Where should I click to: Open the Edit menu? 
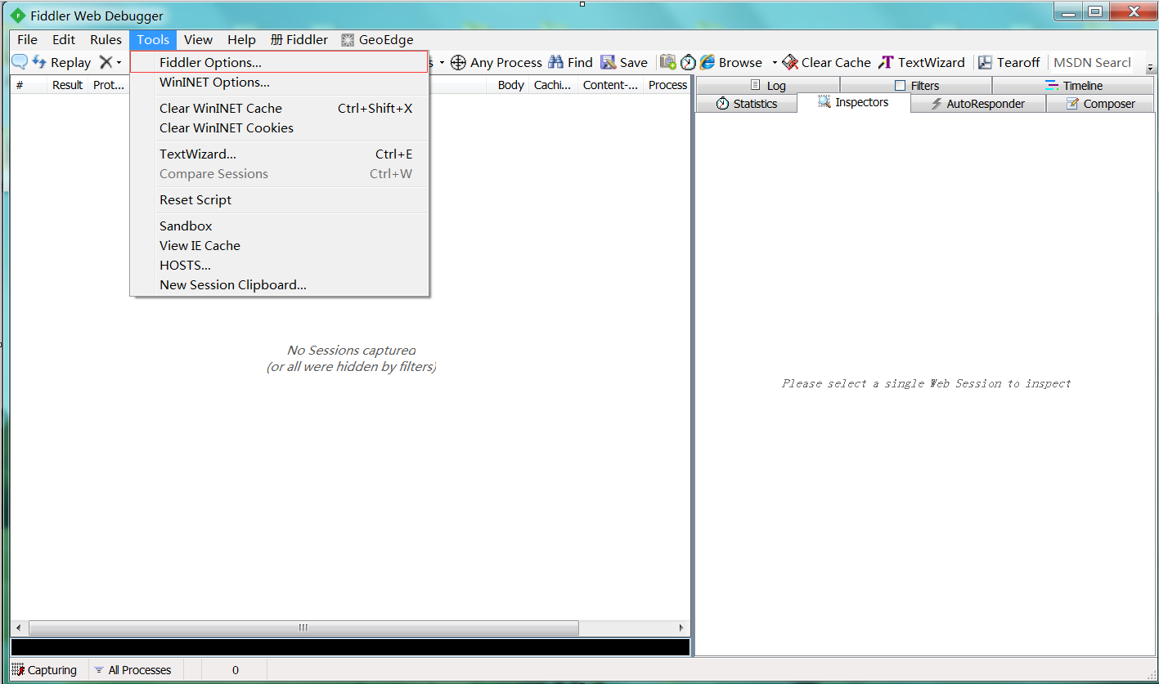[64, 39]
